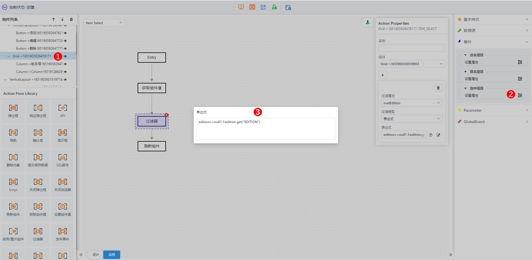This screenshot has height=260, width=532.
Task: Click the green user publish icon in top toolbar
Action: (274, 7)
